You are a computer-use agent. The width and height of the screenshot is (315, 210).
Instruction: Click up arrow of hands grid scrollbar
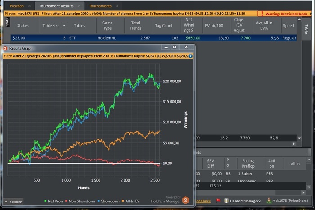click(309, 160)
